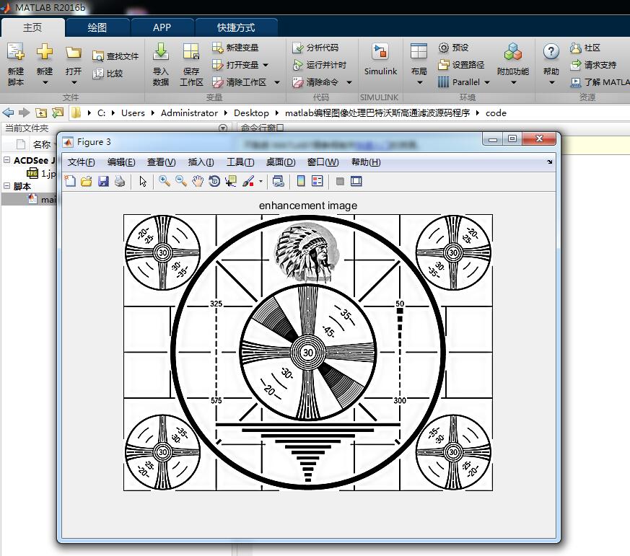Open 帮助(H) menu in Figure 3
This screenshot has height=556, width=630.
click(366, 162)
